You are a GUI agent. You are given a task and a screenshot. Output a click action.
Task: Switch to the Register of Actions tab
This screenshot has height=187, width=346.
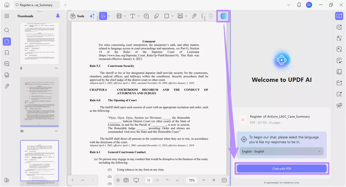coord(37,5)
